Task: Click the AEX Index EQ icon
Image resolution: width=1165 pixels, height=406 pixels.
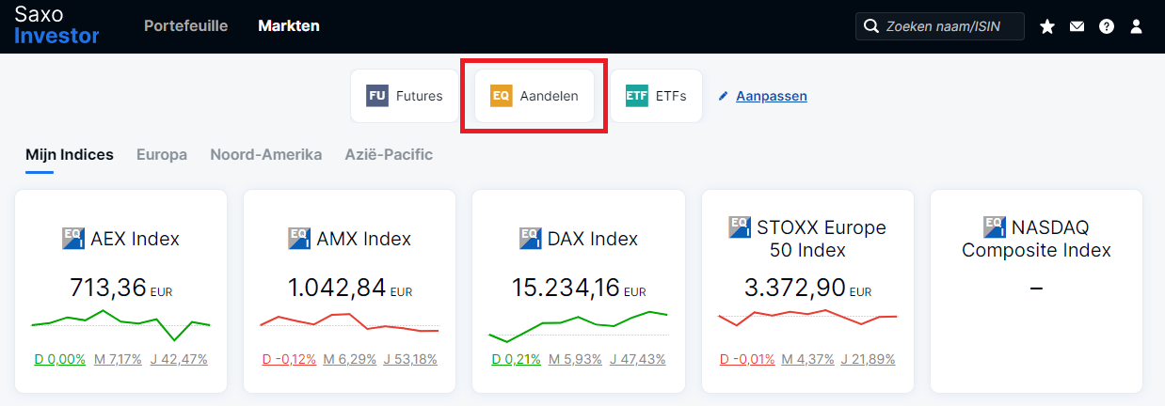Action: (73, 239)
